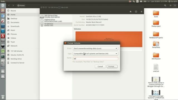Screen dimensions: 178x100
Task: Click the orange Partition 1 volume block
Action: click(109, 39)
